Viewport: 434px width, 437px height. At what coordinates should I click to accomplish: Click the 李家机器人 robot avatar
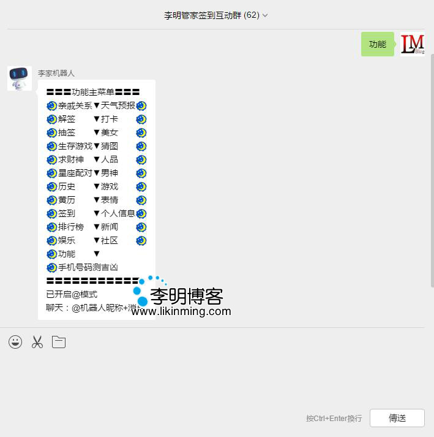click(20, 78)
